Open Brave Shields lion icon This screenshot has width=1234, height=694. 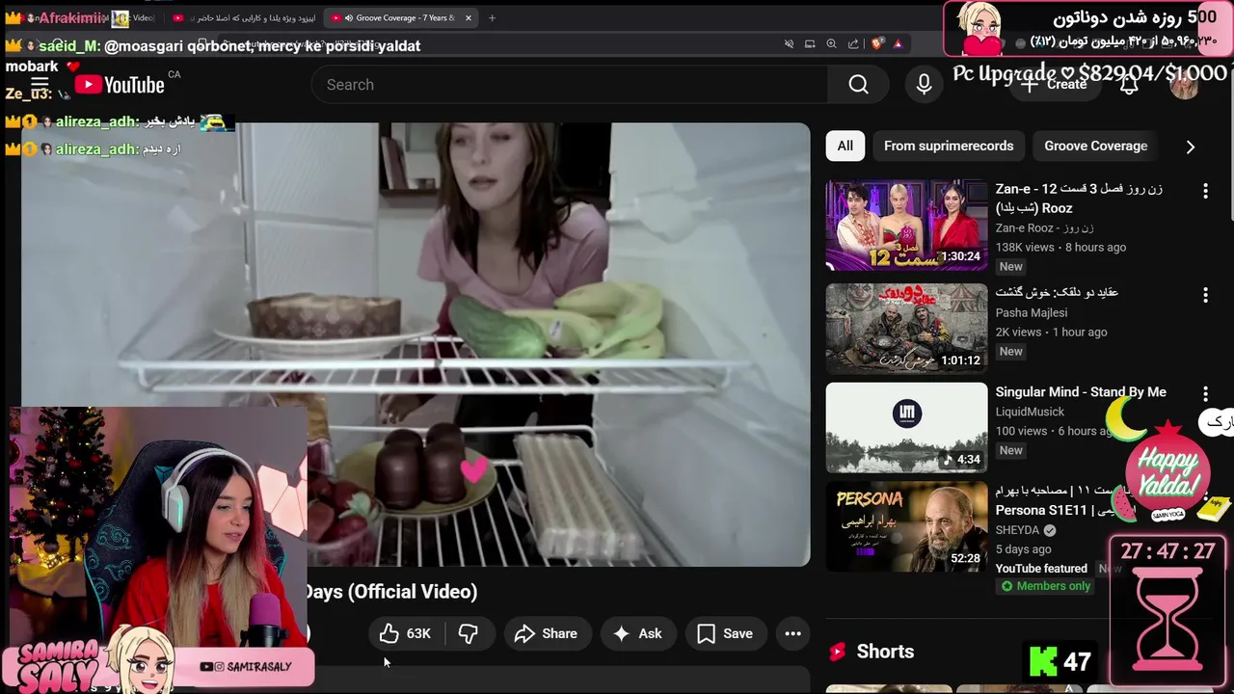[876, 43]
